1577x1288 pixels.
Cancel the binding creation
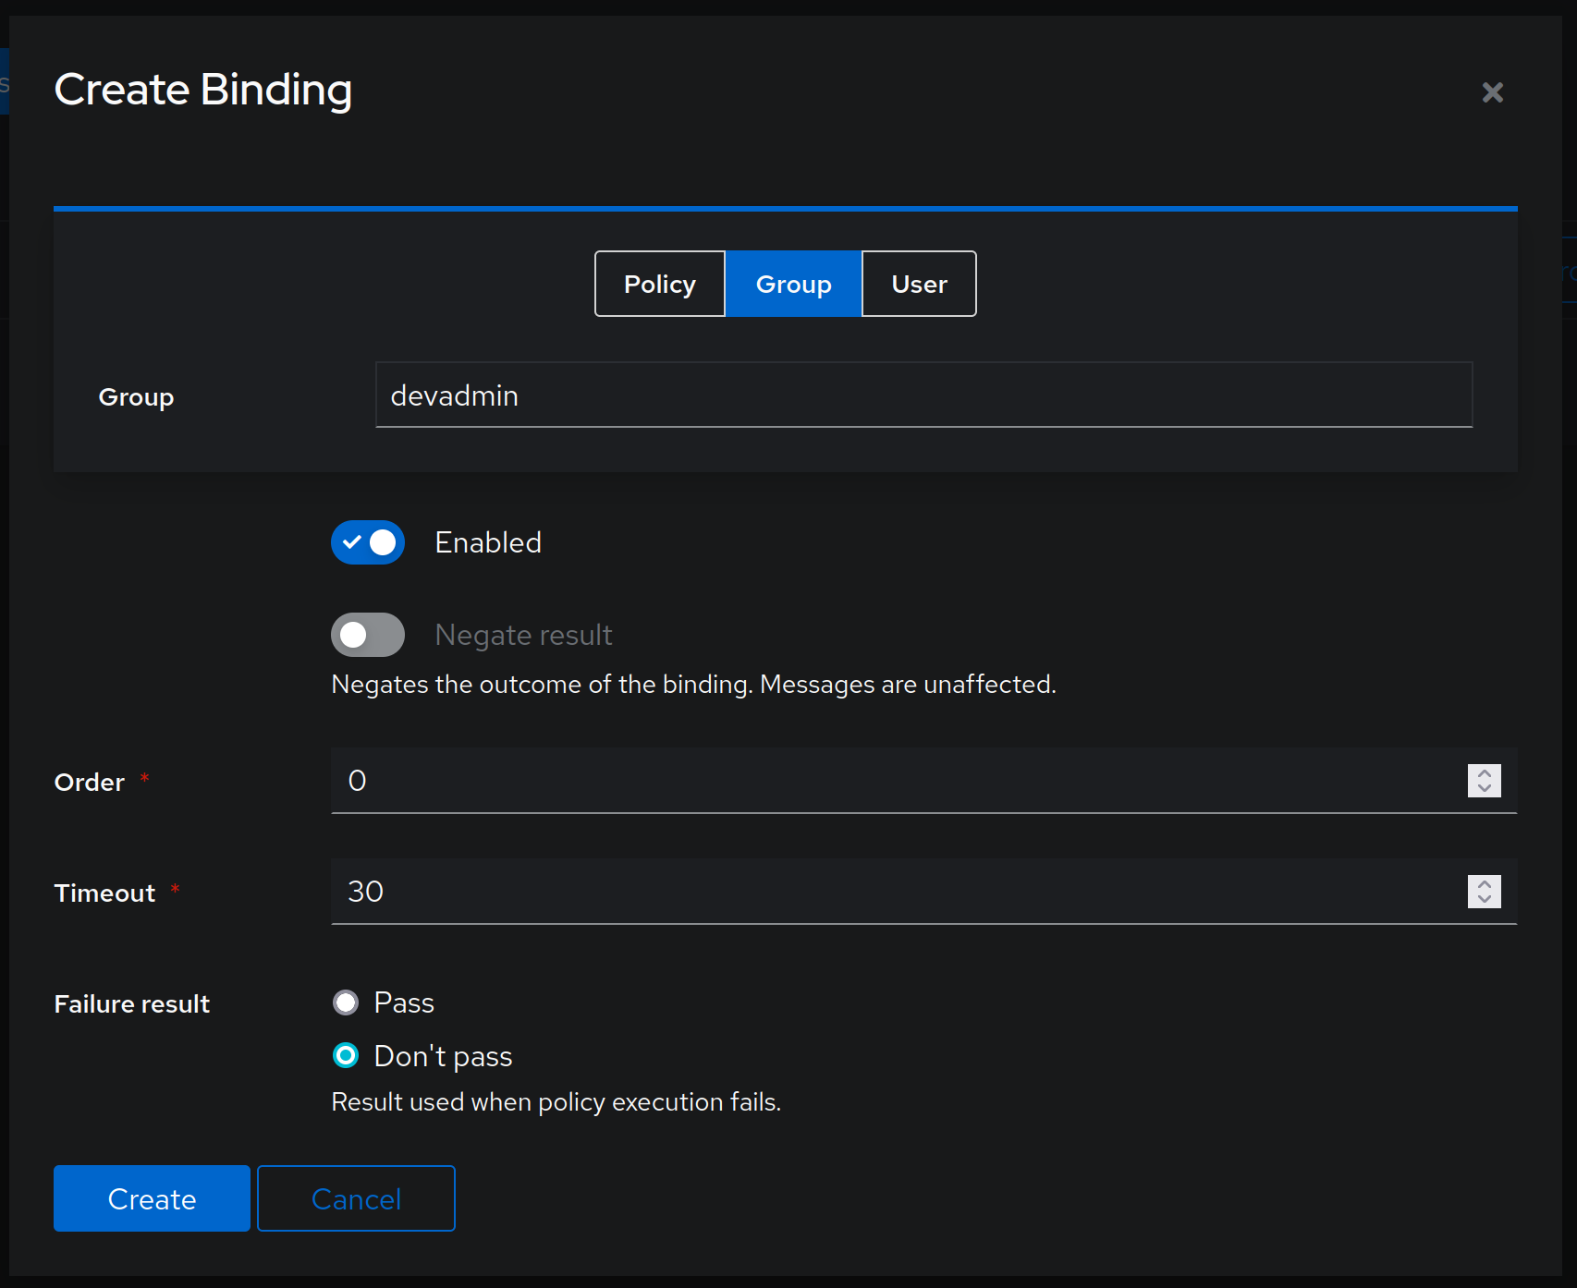click(356, 1198)
